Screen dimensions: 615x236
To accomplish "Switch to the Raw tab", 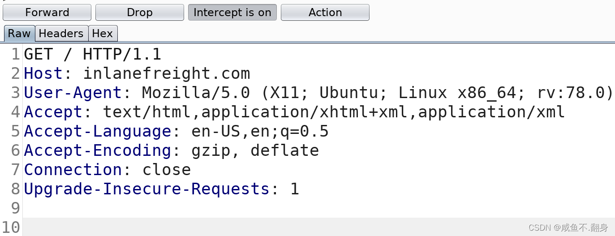I will 19,34.
